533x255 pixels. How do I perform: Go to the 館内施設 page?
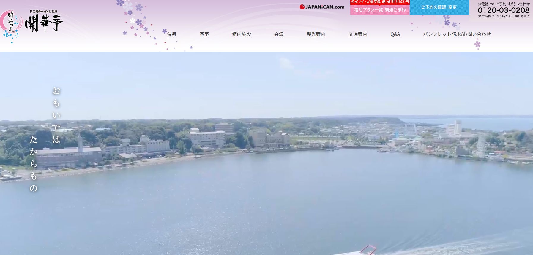tap(241, 34)
